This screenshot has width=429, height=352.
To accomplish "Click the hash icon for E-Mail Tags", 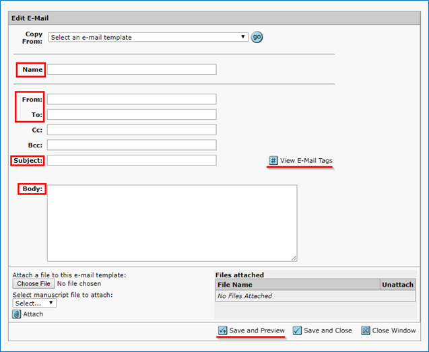I will click(273, 160).
